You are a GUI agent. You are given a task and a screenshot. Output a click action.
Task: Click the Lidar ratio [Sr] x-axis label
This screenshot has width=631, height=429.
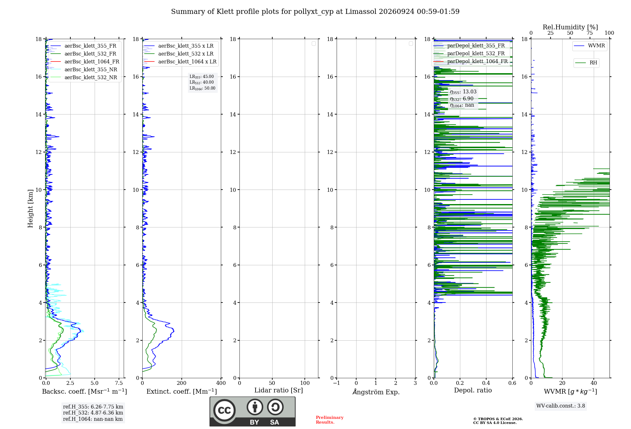[x=279, y=391]
